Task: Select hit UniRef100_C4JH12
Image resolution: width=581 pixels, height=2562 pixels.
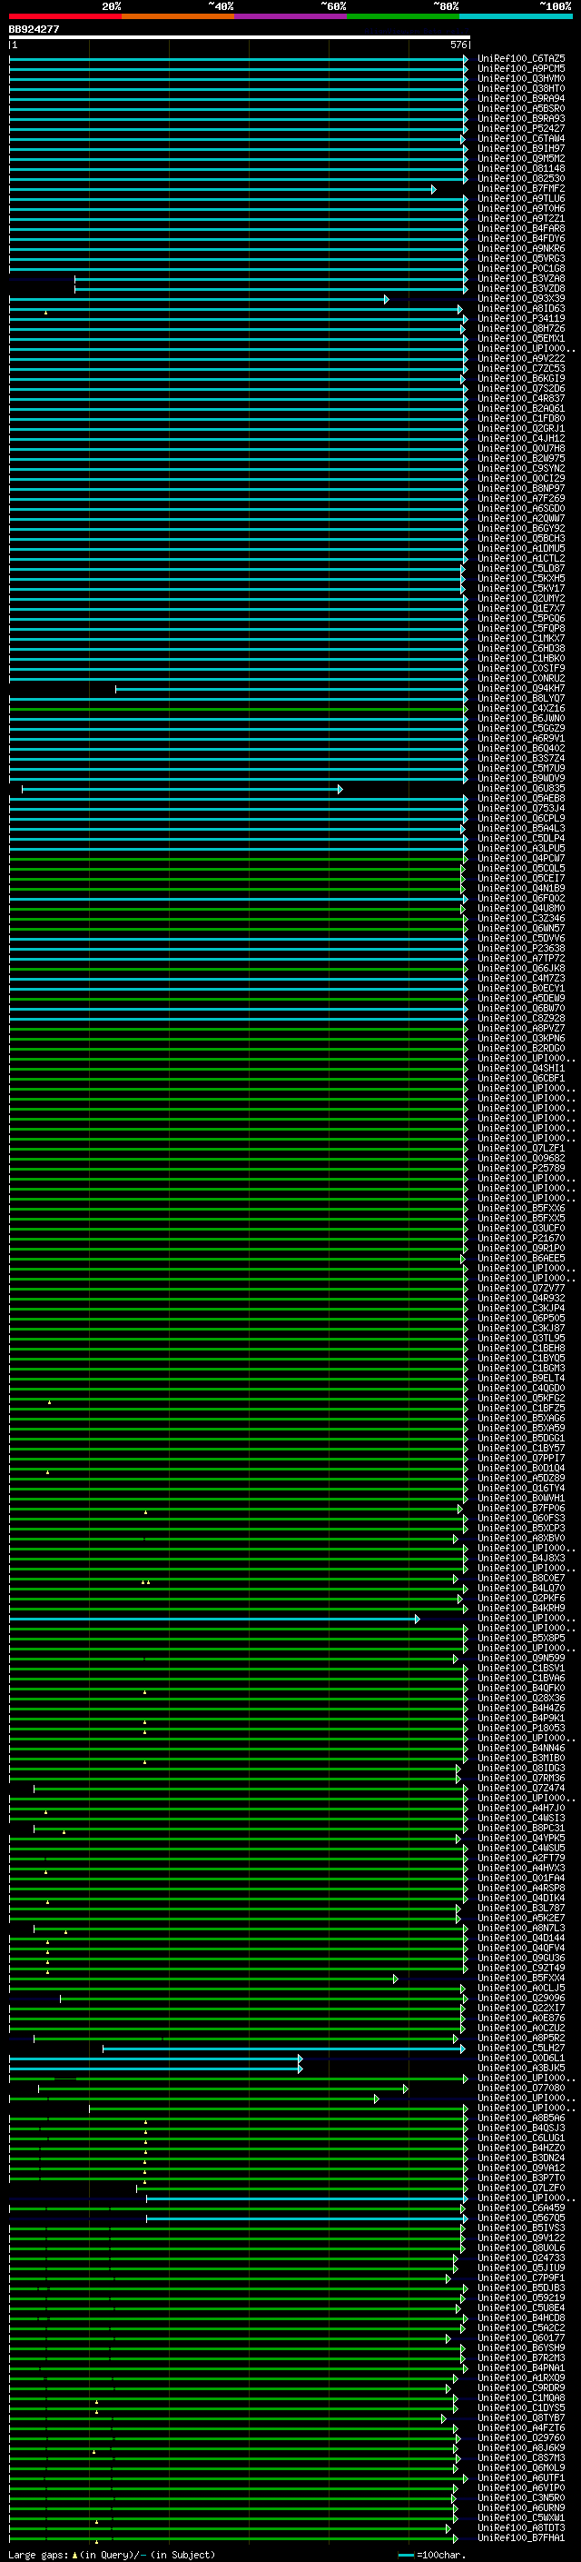Action: click(x=521, y=439)
